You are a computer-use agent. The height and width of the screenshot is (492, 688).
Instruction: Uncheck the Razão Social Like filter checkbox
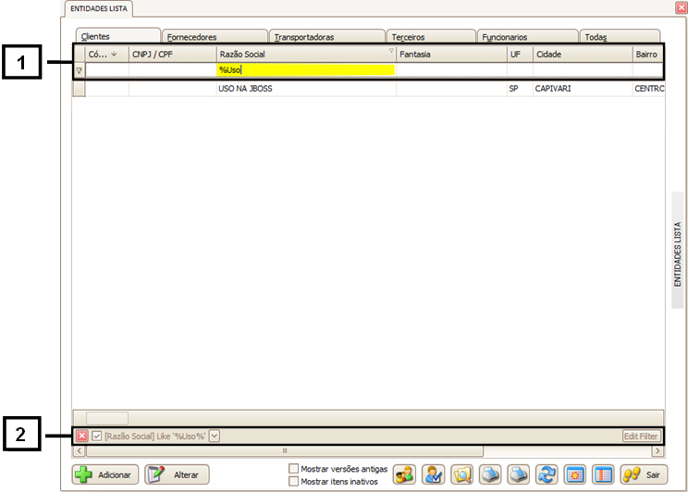[x=96, y=436]
